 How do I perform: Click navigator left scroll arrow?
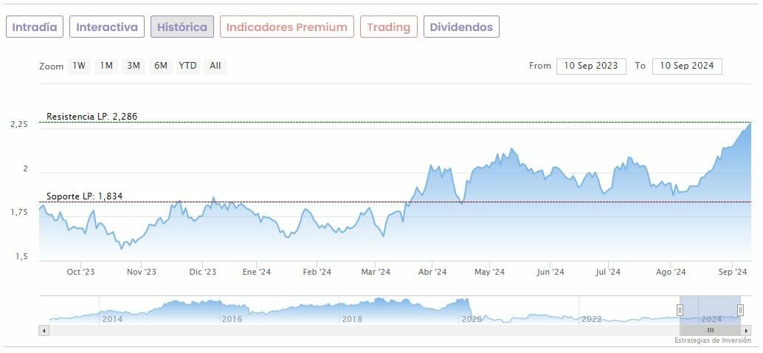pyautogui.click(x=44, y=330)
